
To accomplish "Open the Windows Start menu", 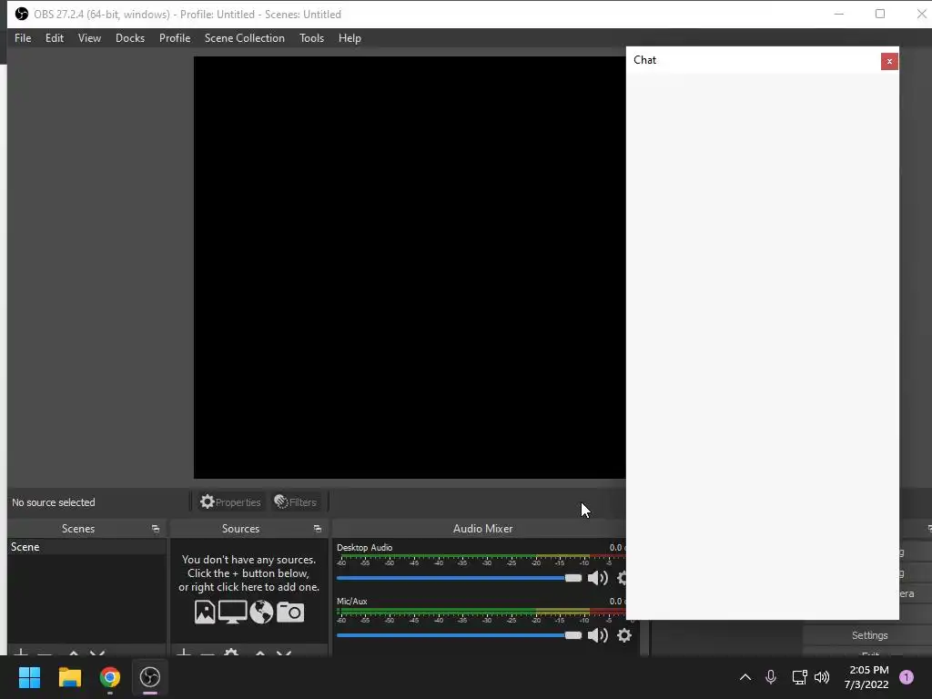I will 29,677.
